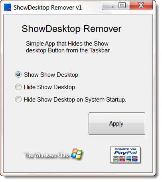
Task: Click the PayPal wordmark in donate badge
Action: point(125,153)
